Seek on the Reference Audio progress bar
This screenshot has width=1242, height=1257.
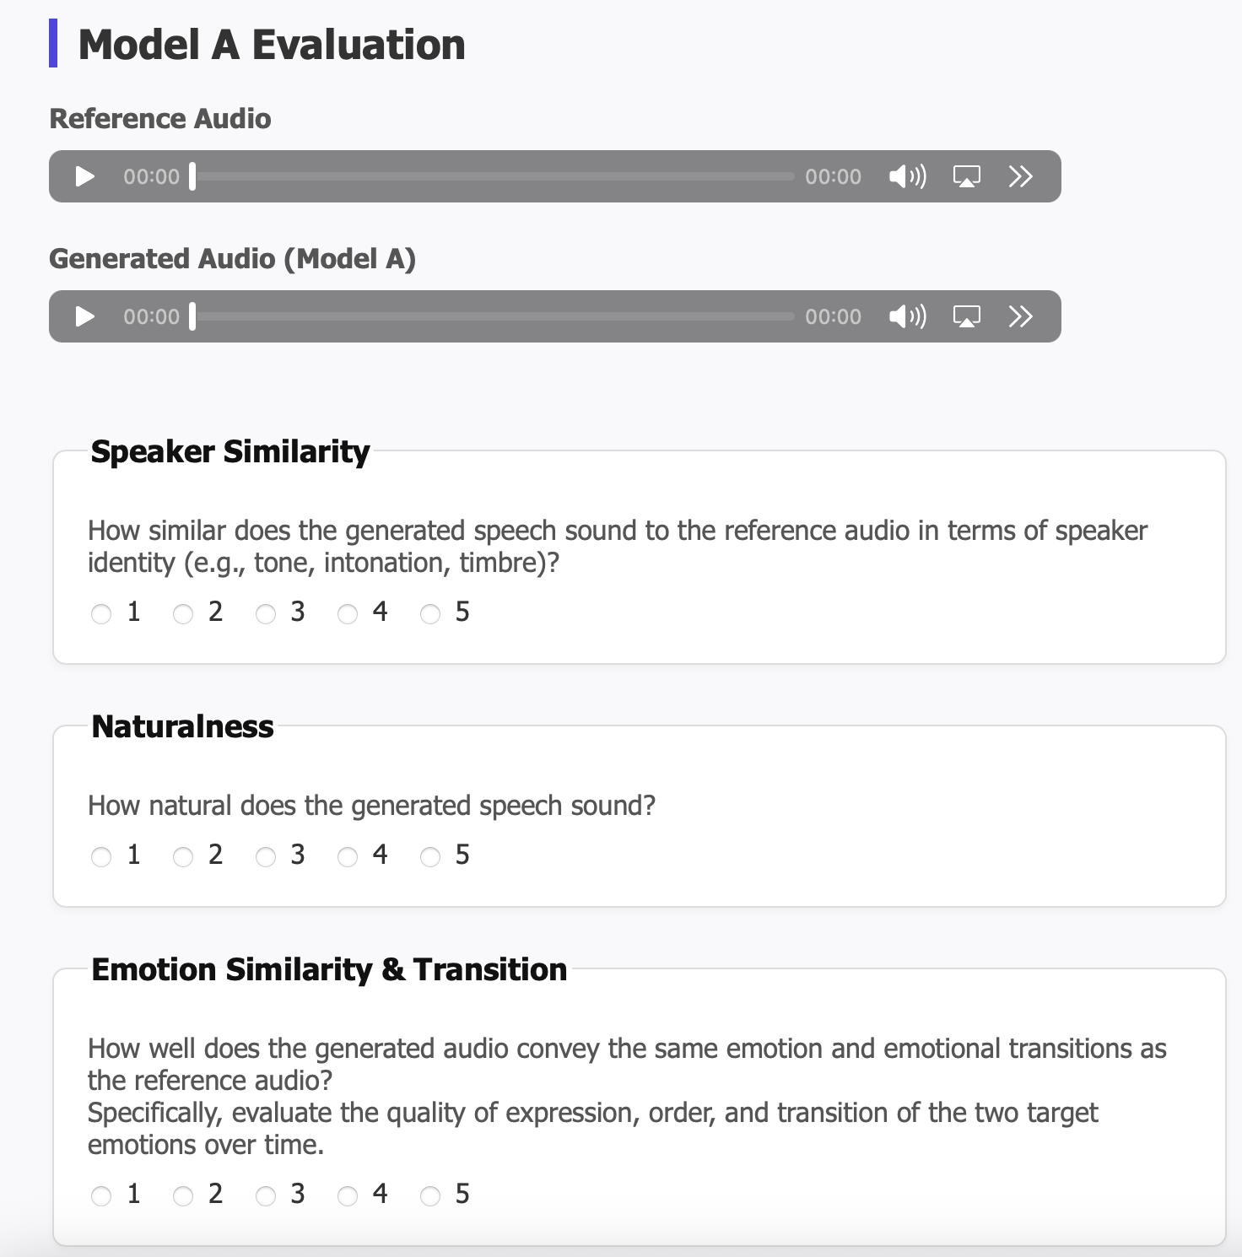point(494,176)
